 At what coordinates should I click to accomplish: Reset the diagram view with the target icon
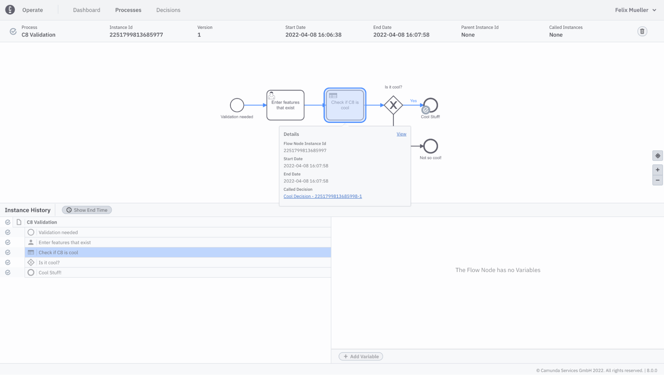(x=657, y=155)
